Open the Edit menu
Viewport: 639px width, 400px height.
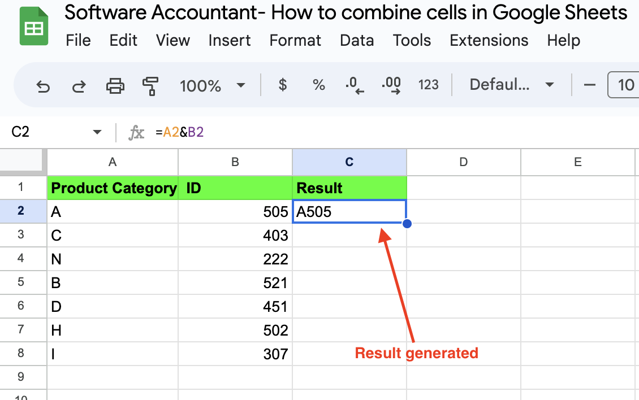coord(123,40)
